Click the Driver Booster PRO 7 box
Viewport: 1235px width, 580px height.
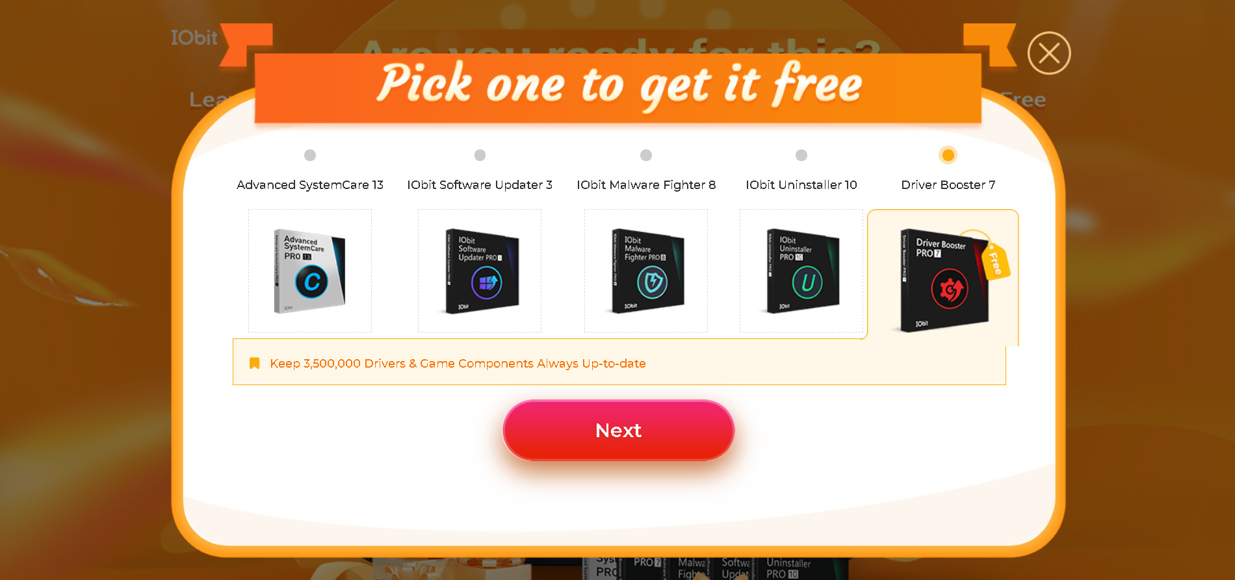[943, 280]
